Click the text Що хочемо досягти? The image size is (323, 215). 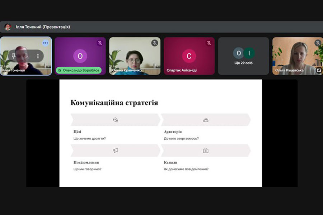click(x=90, y=138)
